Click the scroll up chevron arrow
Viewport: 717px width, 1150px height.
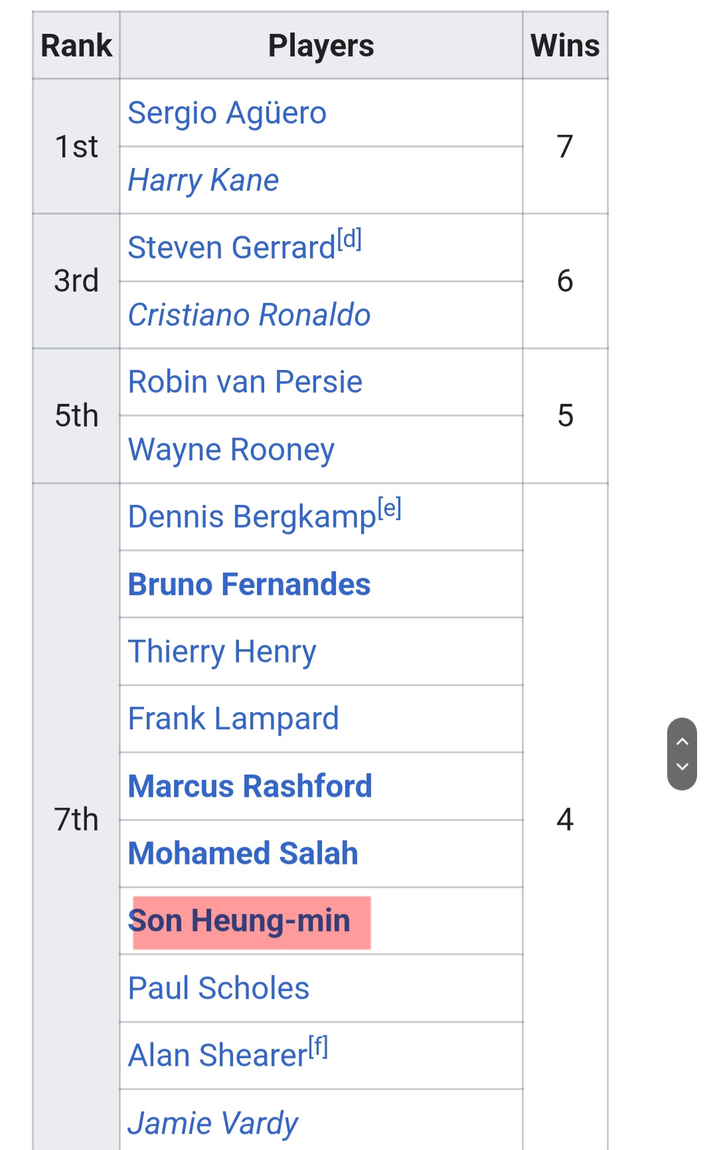(682, 741)
